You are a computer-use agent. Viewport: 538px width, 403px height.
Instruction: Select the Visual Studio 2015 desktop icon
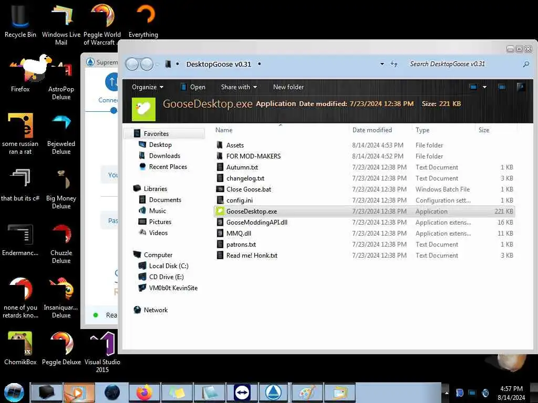(x=102, y=352)
